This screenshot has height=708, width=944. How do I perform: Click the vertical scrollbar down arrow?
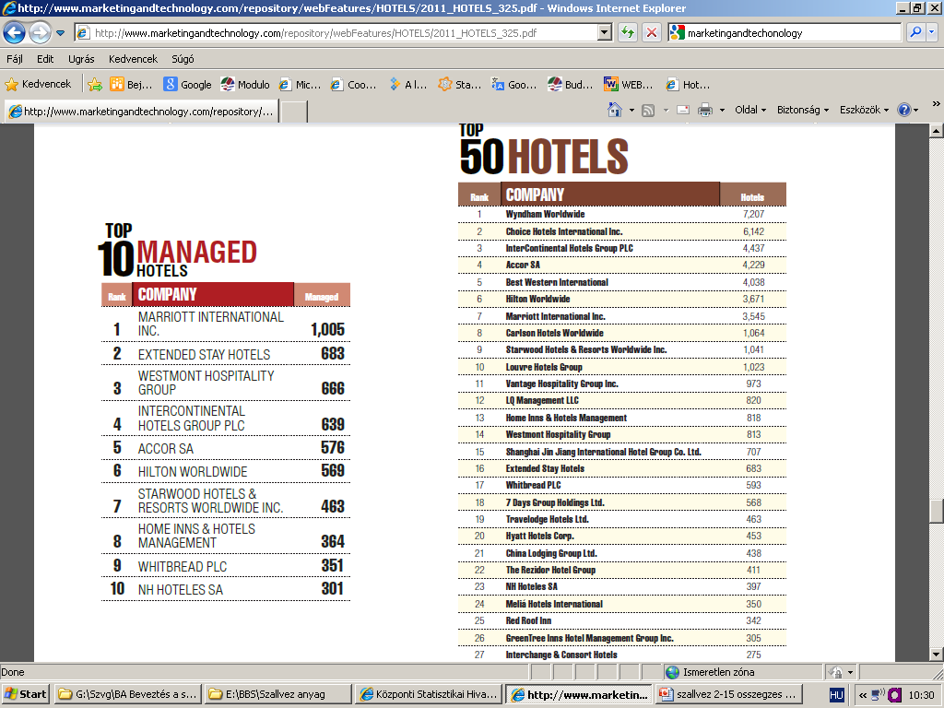click(937, 655)
